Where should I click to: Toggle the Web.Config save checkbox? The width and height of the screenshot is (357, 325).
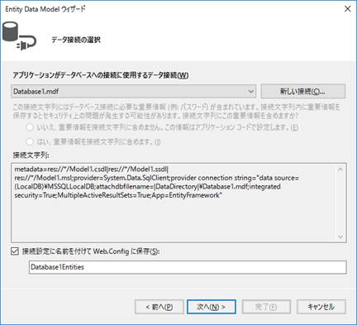point(15,251)
